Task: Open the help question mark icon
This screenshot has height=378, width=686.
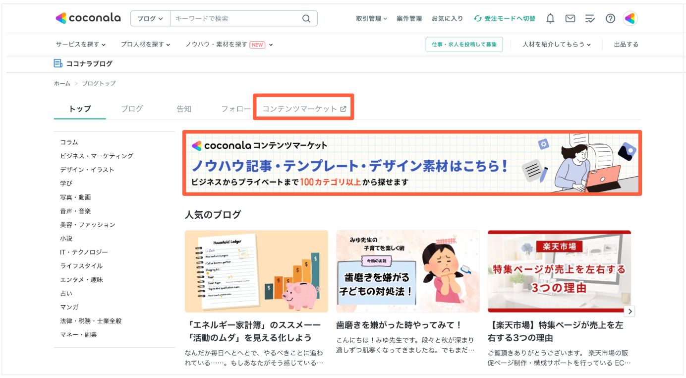Action: pyautogui.click(x=610, y=19)
